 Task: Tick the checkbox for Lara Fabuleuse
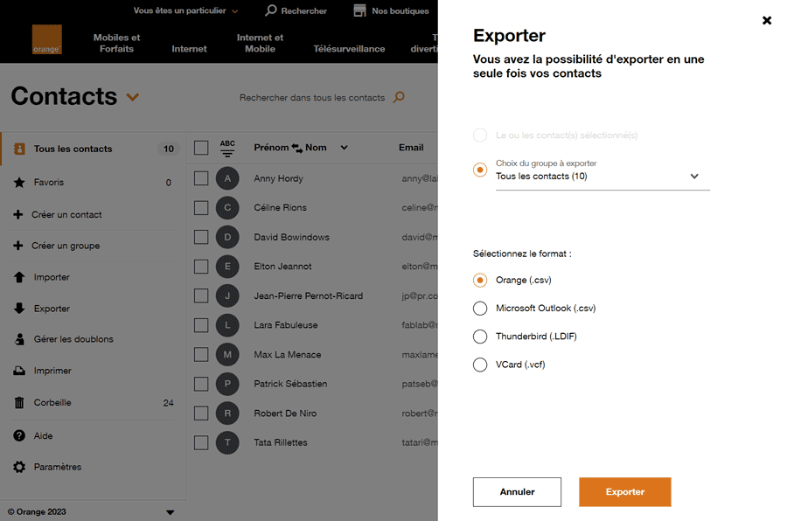click(x=201, y=325)
